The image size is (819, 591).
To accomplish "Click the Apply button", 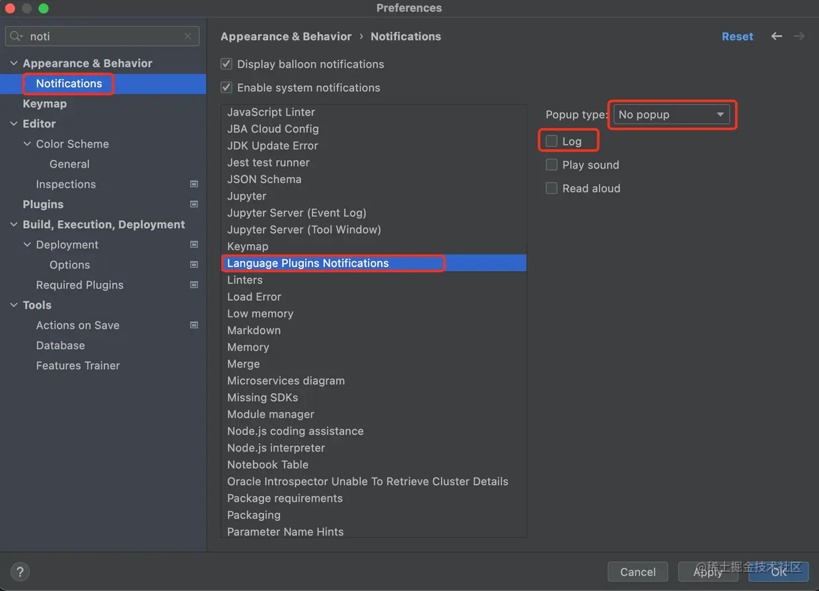I will click(708, 572).
